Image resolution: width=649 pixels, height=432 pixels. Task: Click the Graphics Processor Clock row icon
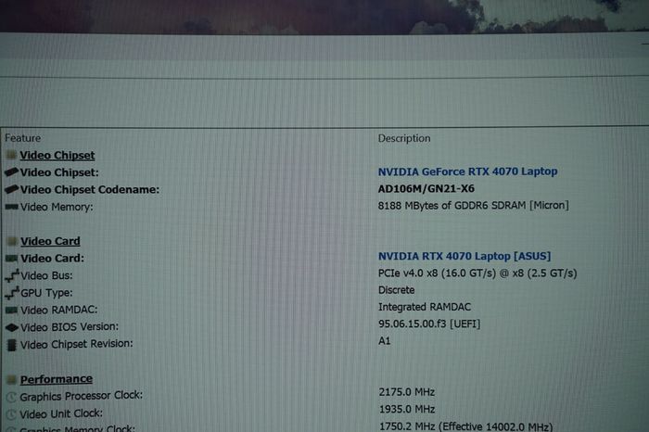pyautogui.click(x=11, y=397)
